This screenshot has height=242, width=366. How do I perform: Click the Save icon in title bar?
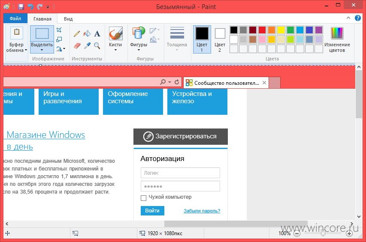click(21, 7)
